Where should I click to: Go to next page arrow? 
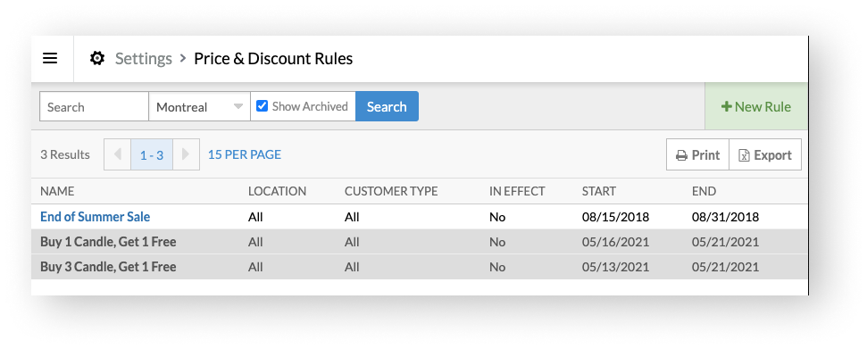point(186,154)
